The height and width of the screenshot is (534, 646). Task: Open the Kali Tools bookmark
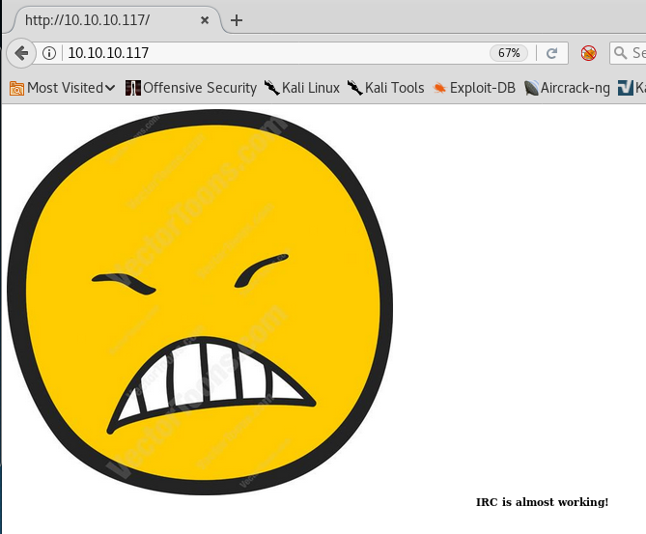point(386,88)
